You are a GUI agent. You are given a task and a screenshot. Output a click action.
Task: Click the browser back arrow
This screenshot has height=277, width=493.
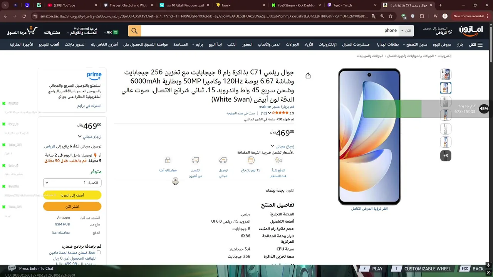(x=6, y=16)
